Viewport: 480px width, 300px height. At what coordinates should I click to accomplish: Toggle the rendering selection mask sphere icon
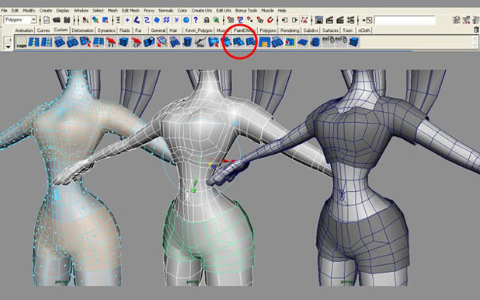[186, 20]
